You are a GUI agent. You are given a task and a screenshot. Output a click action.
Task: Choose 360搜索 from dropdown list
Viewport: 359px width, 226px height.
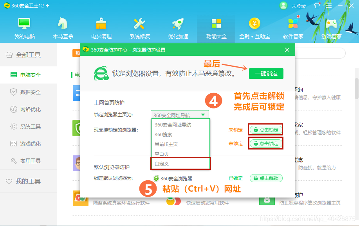[x=180, y=135]
